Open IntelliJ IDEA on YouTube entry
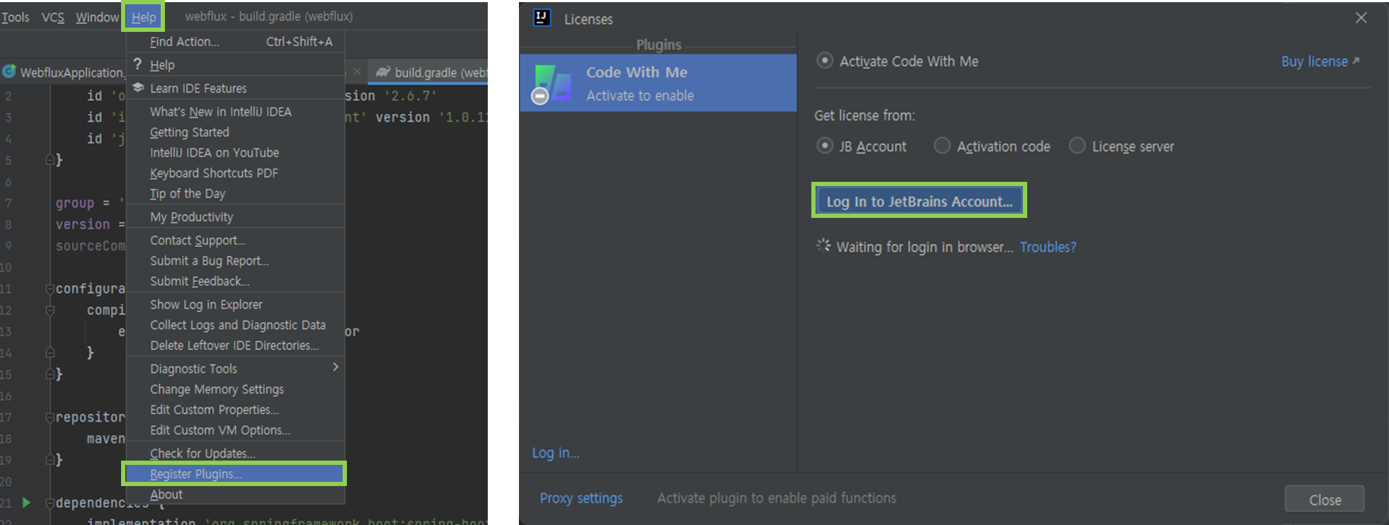This screenshot has height=525, width=1389. 236,153
